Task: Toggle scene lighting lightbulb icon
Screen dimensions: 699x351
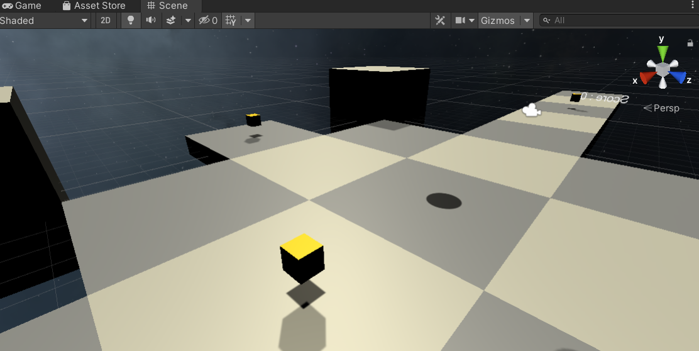Action: point(131,20)
